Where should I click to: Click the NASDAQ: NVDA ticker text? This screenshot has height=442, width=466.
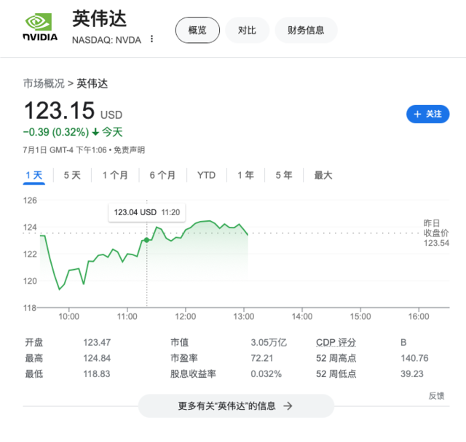coord(106,40)
